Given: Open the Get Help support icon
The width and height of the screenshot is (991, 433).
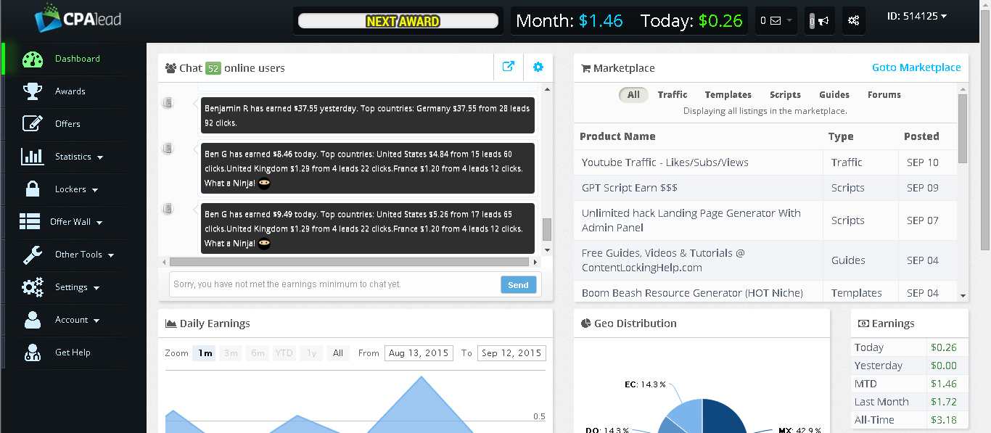Looking at the screenshot, I should click(x=33, y=352).
